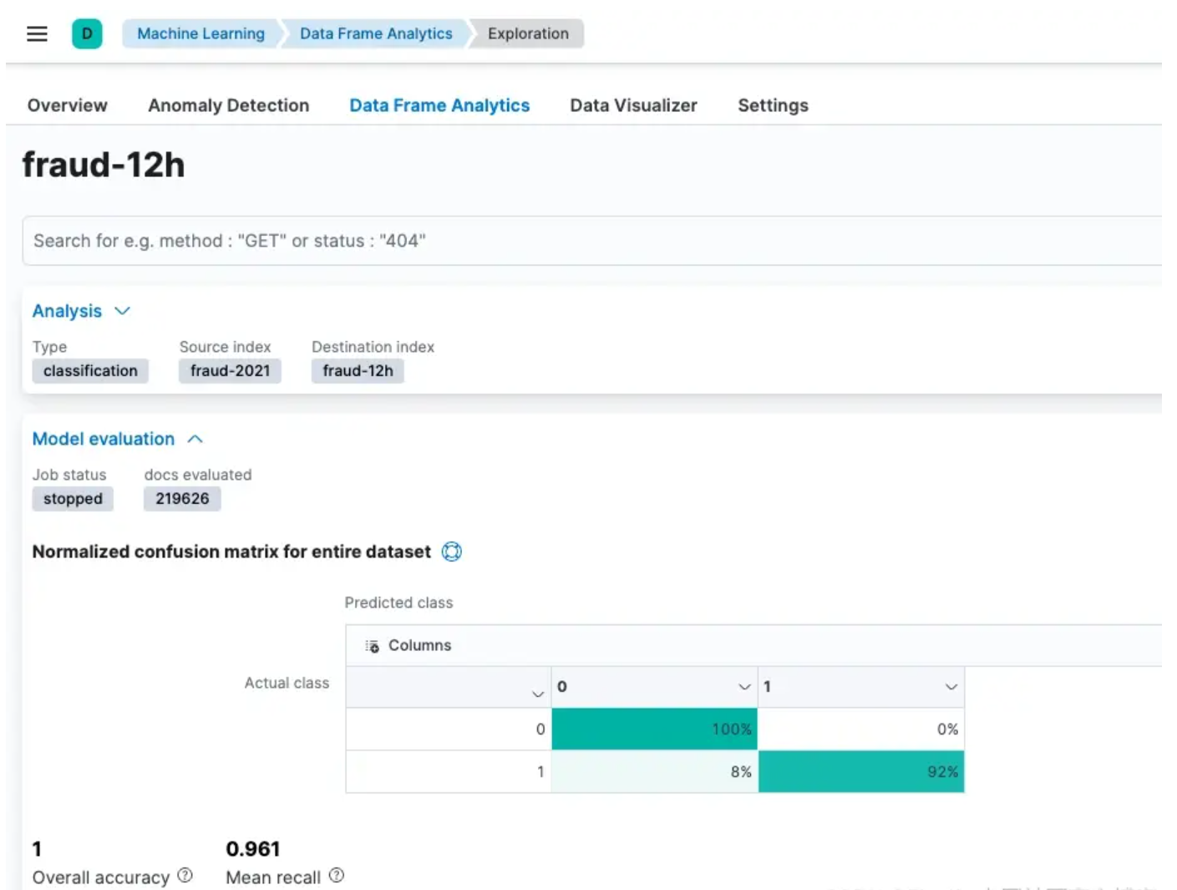1177x890 pixels.
Task: Click actual class row label 0
Action: tap(449, 729)
